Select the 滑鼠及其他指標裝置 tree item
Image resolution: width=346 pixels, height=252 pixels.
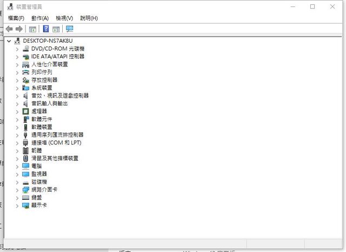pyautogui.click(x=55, y=158)
